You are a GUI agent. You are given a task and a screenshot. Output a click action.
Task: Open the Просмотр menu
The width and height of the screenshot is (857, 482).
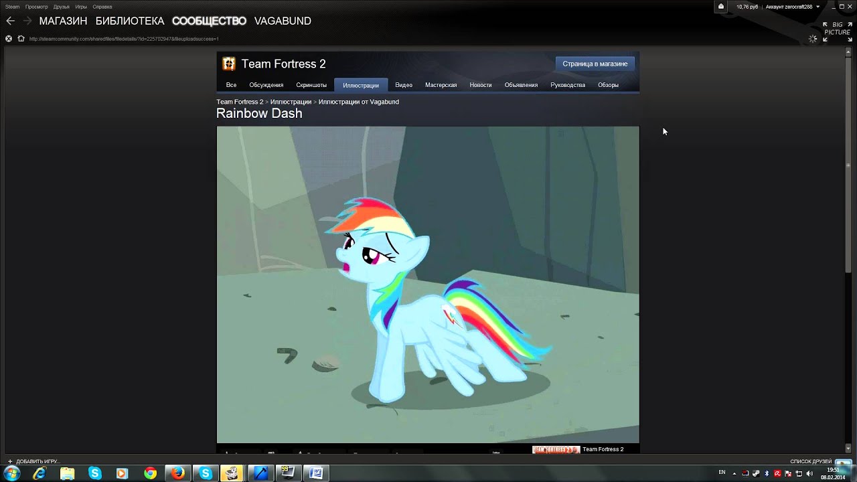[x=36, y=7]
